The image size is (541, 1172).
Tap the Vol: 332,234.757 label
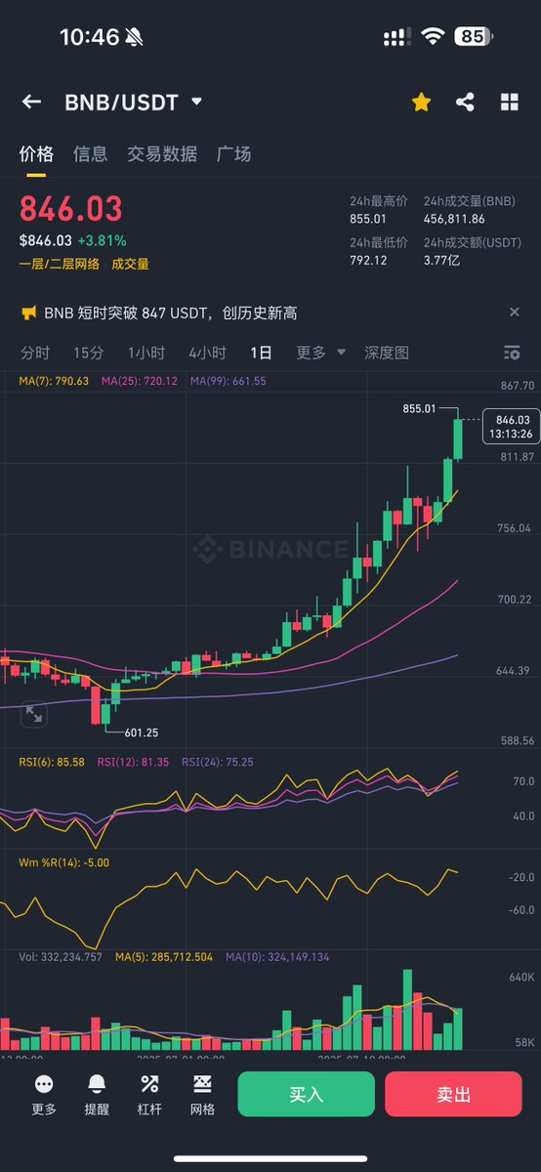click(61, 957)
